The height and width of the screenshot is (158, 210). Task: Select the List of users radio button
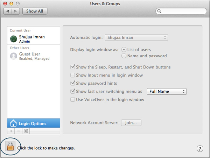pyautogui.click(x=124, y=50)
